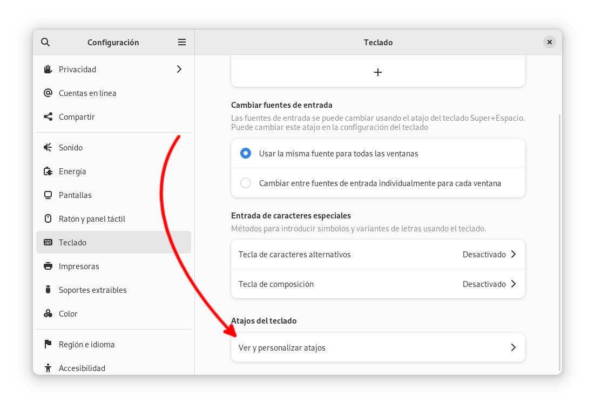Close the Configuración window

pos(549,42)
